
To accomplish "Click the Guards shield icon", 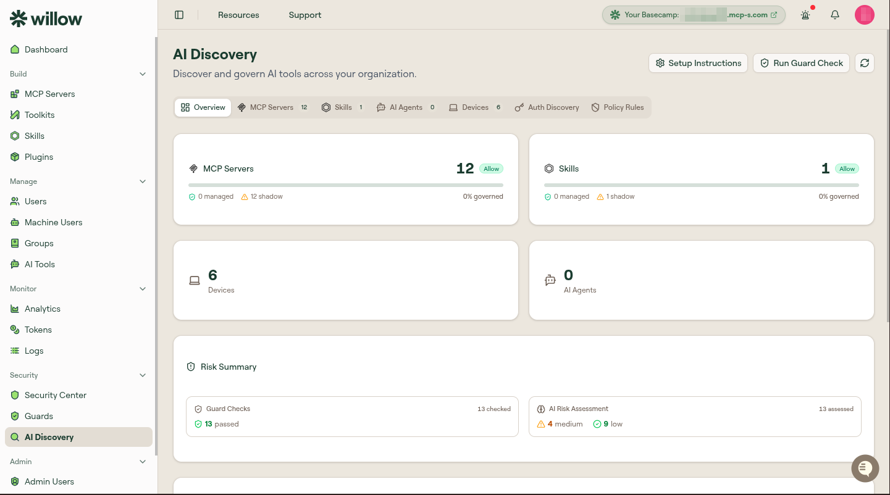I will pyautogui.click(x=15, y=416).
